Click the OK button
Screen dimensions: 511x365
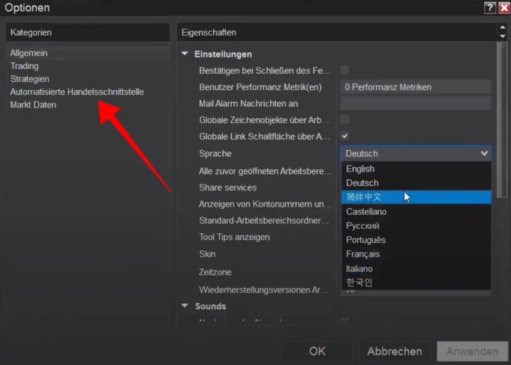[x=317, y=351]
